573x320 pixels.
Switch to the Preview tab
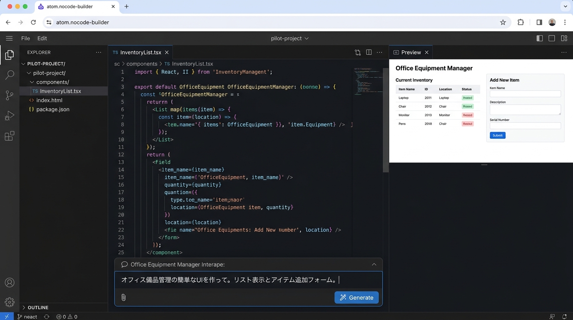411,52
